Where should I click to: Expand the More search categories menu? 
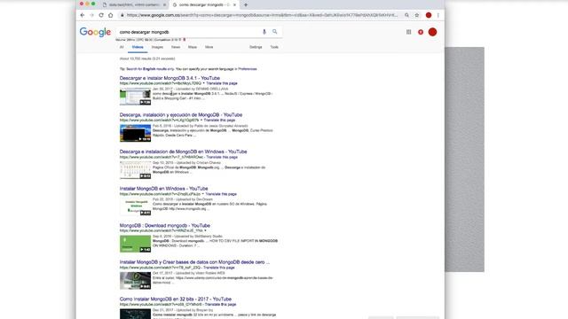209,47
